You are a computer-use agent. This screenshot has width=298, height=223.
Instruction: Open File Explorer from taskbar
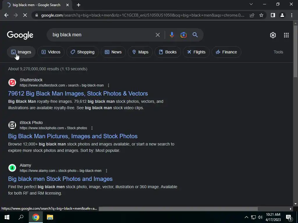coord(50,217)
